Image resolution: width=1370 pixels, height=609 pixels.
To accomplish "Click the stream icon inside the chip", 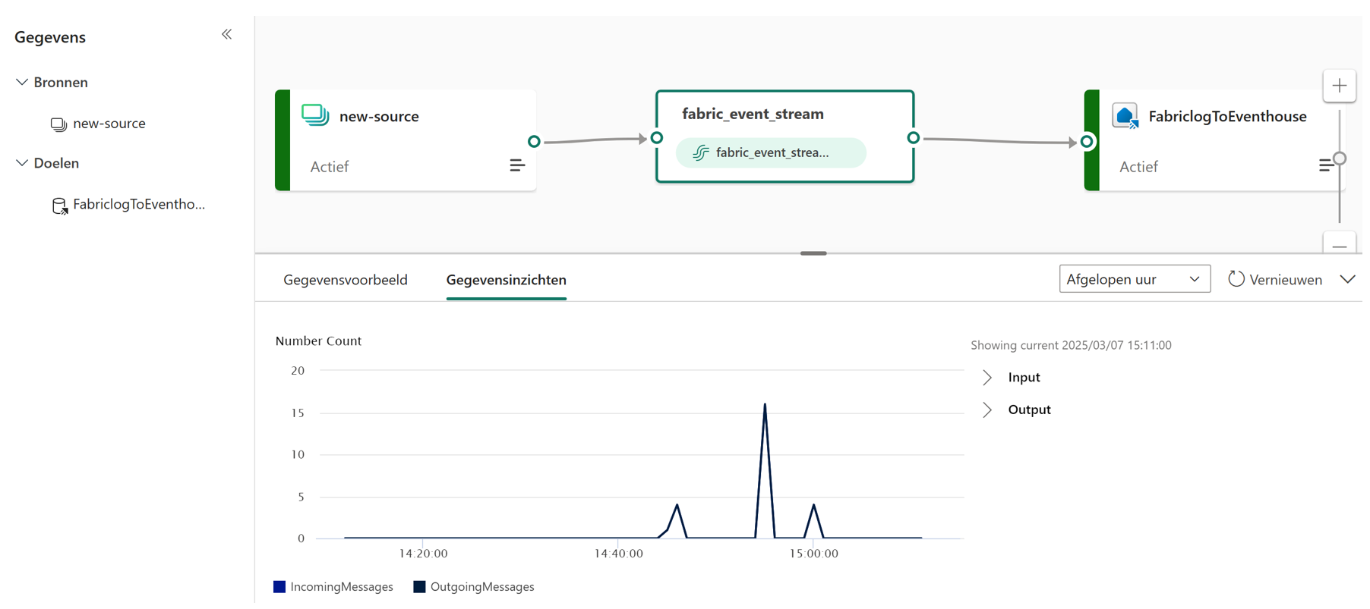I will (701, 152).
